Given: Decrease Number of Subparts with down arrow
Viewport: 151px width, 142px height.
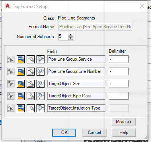Looking at the screenshot, I should coord(71,38).
